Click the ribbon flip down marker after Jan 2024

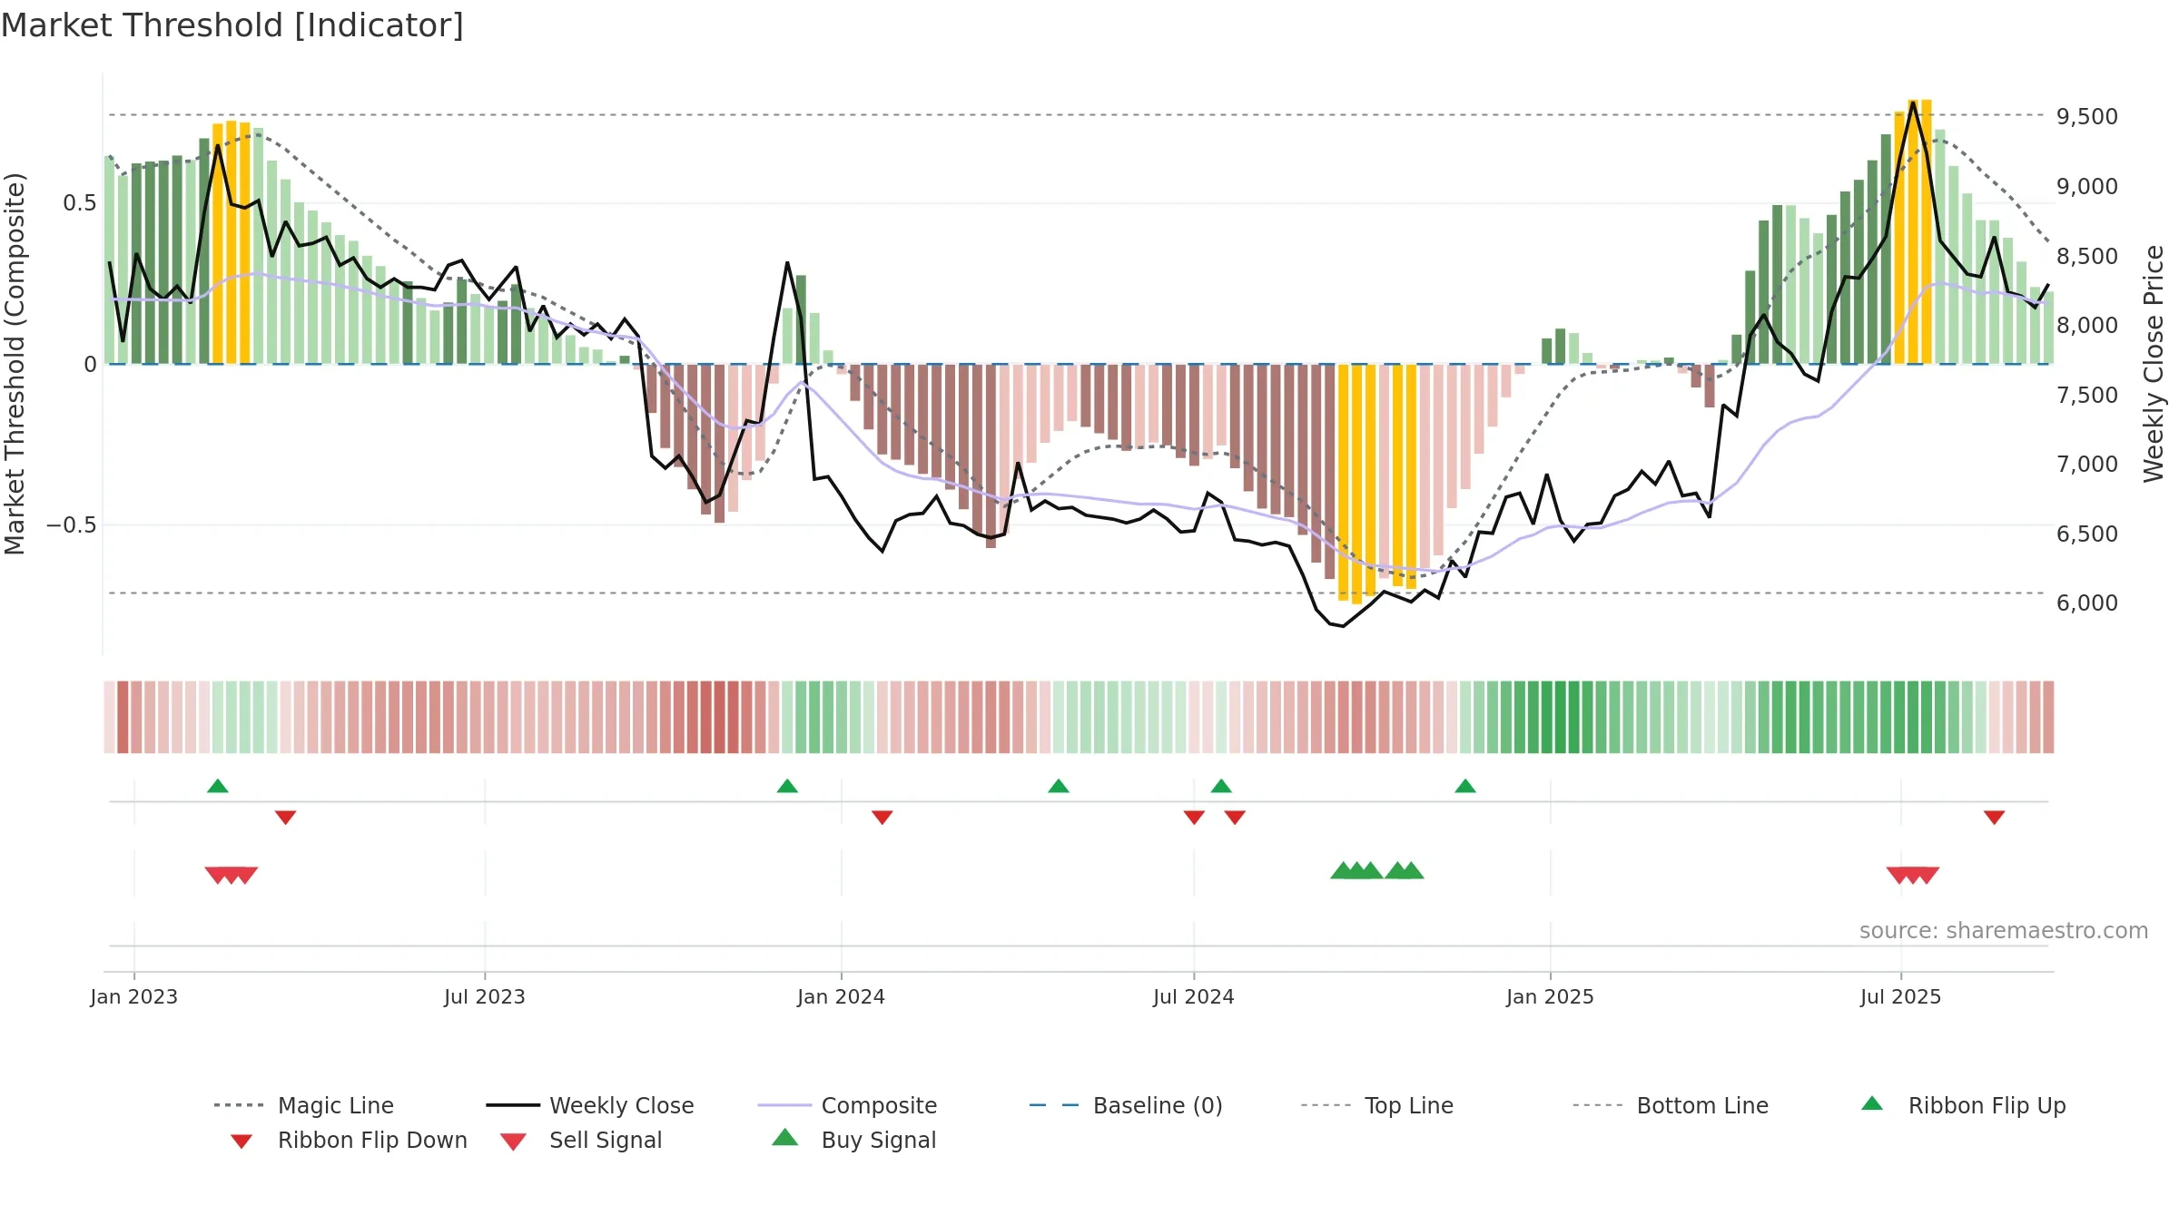click(882, 818)
